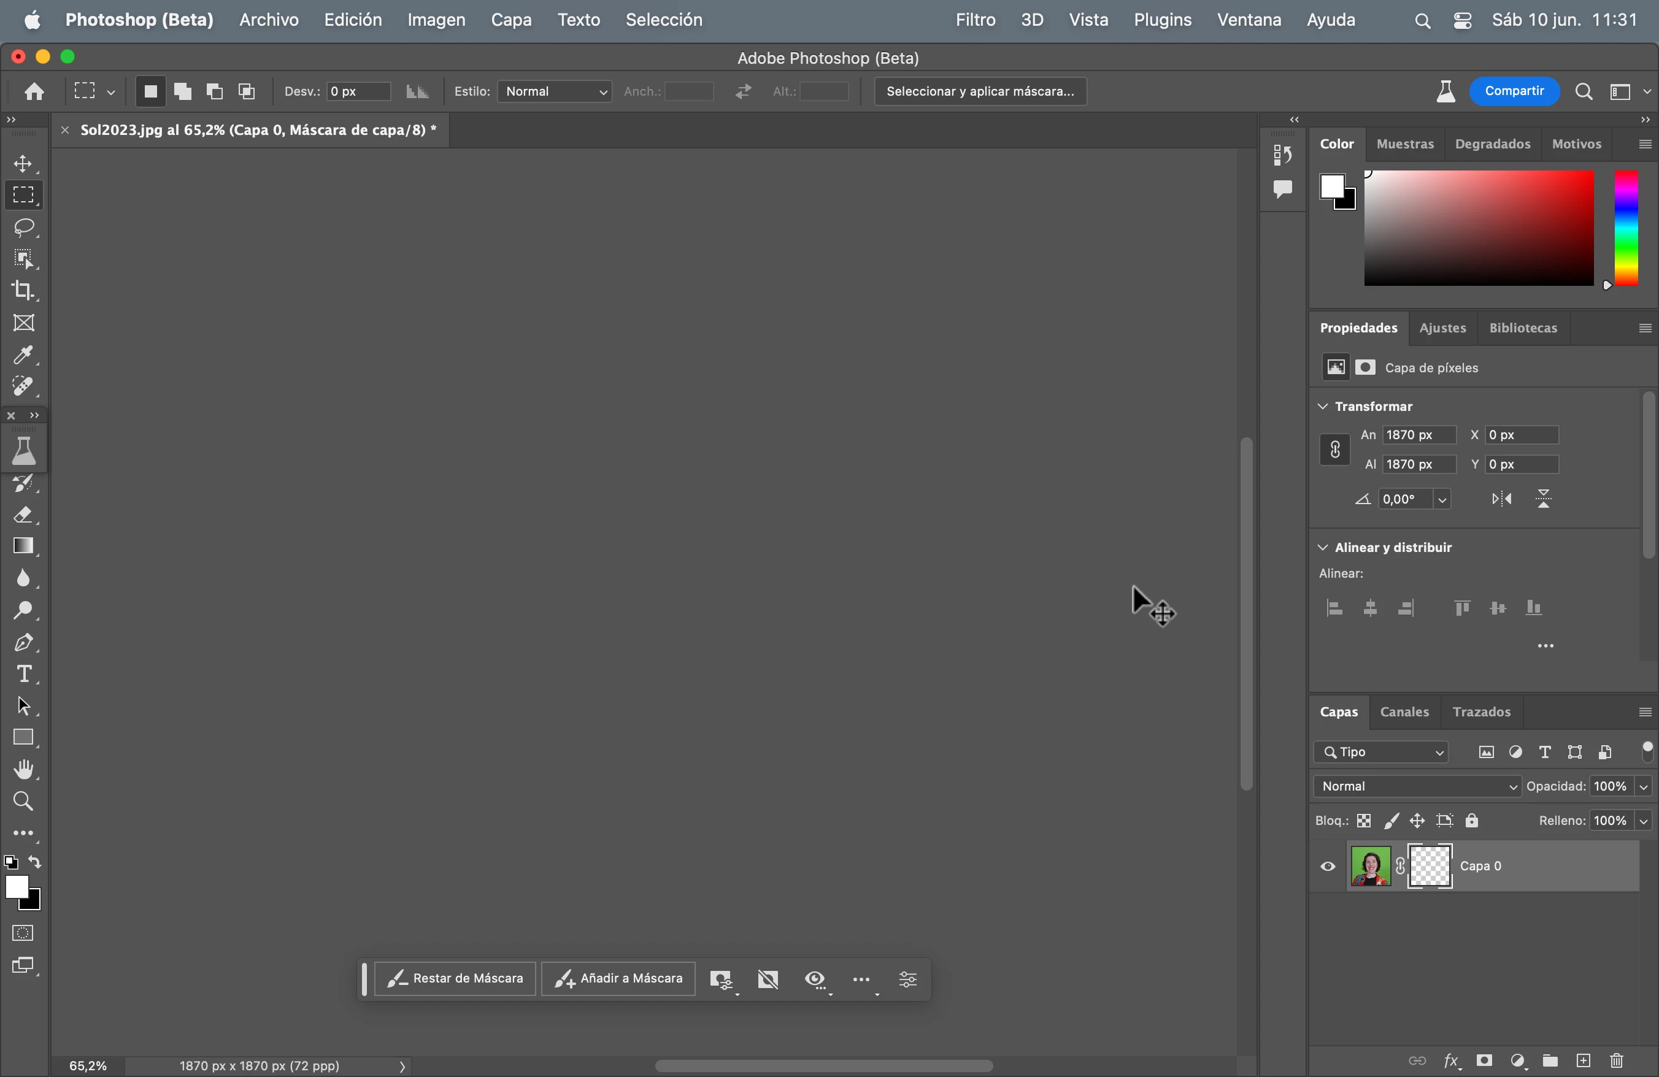Select the Lasso tool
Viewport: 1659px width, 1077px height.
(x=25, y=228)
